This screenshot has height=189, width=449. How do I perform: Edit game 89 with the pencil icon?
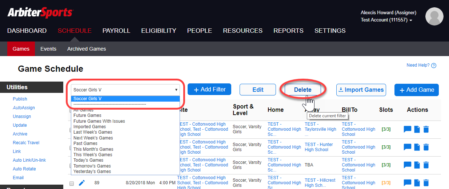[82, 183]
